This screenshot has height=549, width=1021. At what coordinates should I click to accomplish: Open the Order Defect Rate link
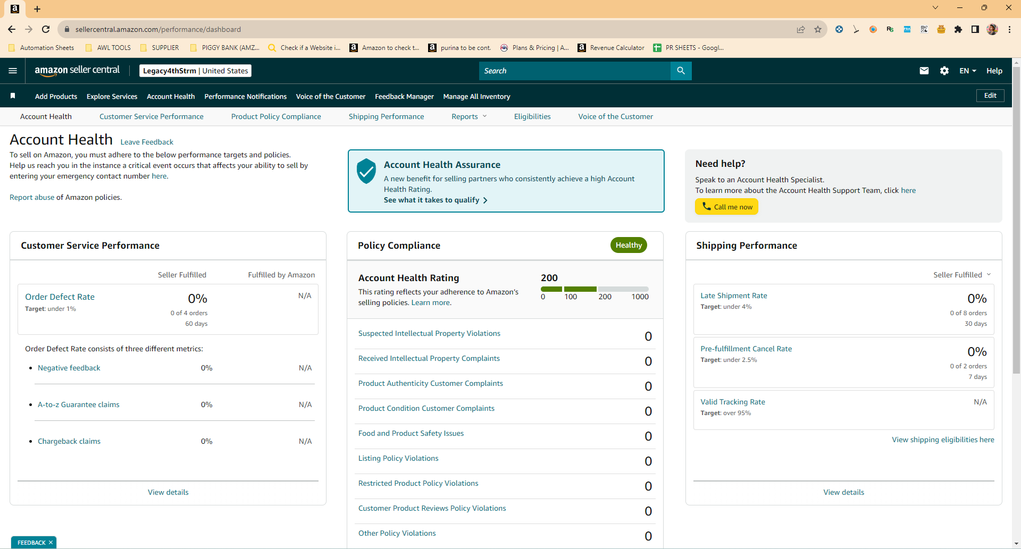pos(60,297)
